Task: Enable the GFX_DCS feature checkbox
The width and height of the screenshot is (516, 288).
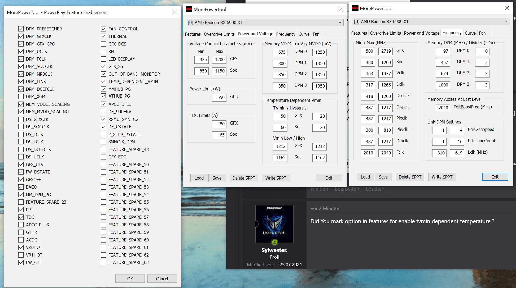Action: tap(103, 44)
